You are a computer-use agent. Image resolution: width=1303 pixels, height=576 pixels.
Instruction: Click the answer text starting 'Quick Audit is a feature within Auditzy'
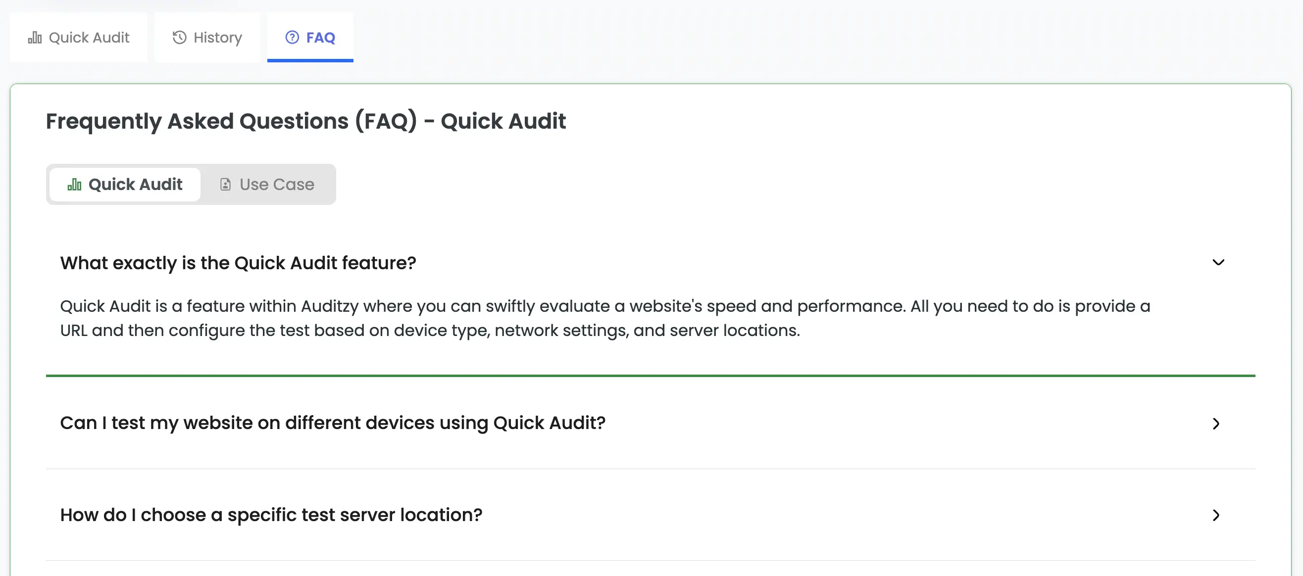coord(605,318)
